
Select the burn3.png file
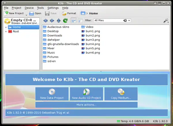pyautogui.click(x=93, y=40)
